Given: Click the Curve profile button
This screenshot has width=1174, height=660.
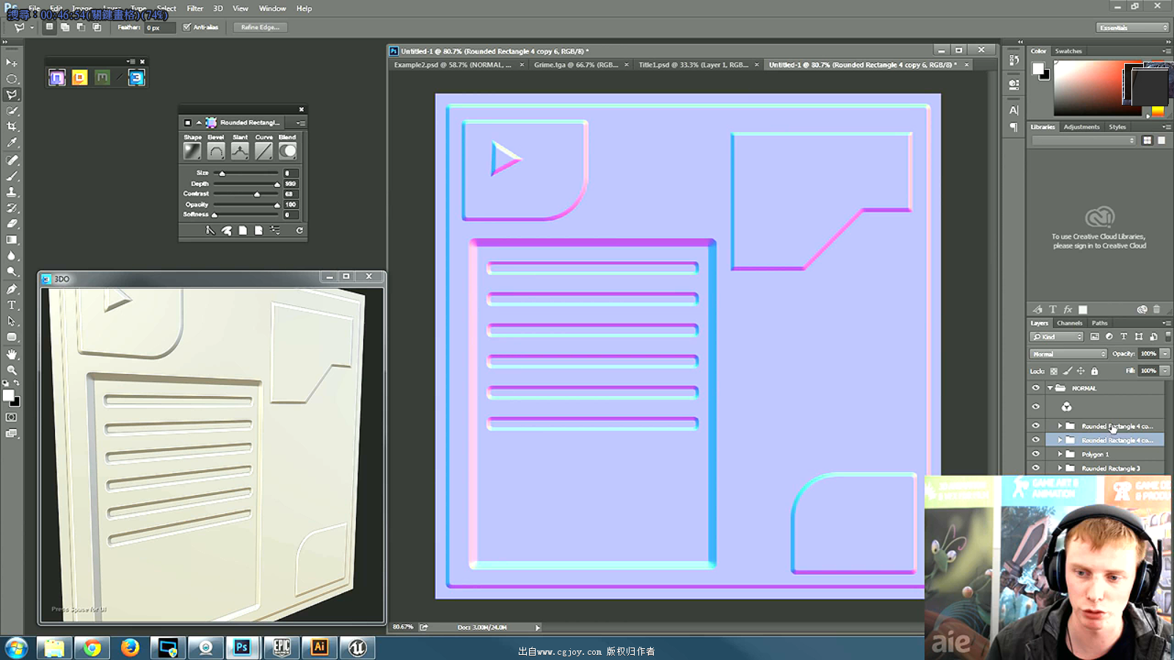Looking at the screenshot, I should pos(263,151).
